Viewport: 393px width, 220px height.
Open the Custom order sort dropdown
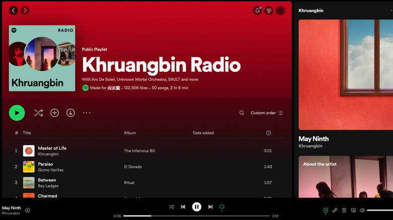point(267,113)
